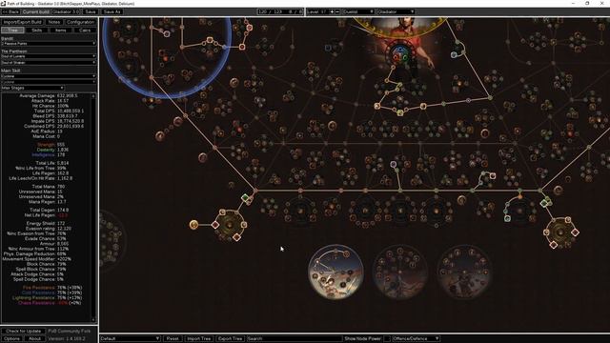This screenshot has width=610, height=343.
Task: Select red diamond notable at bottom of lower-right cluster wheel
Action: coord(553,245)
